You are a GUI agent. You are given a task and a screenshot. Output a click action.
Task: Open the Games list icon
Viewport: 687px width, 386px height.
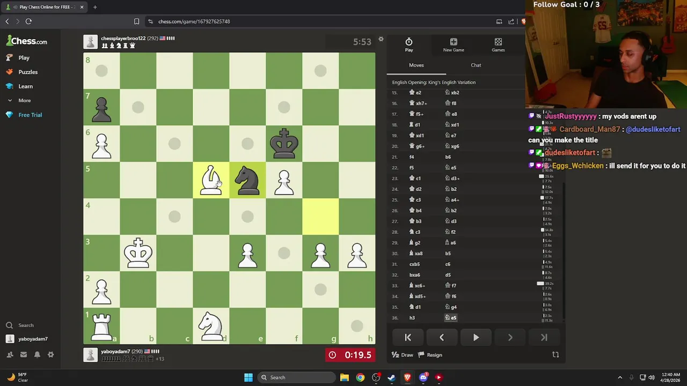pos(498,45)
